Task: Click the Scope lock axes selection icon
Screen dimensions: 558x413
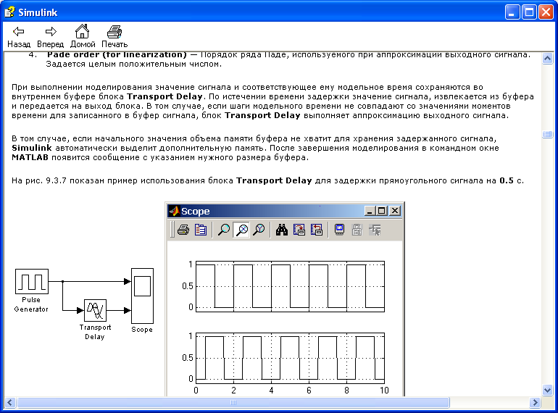Action: click(x=357, y=230)
